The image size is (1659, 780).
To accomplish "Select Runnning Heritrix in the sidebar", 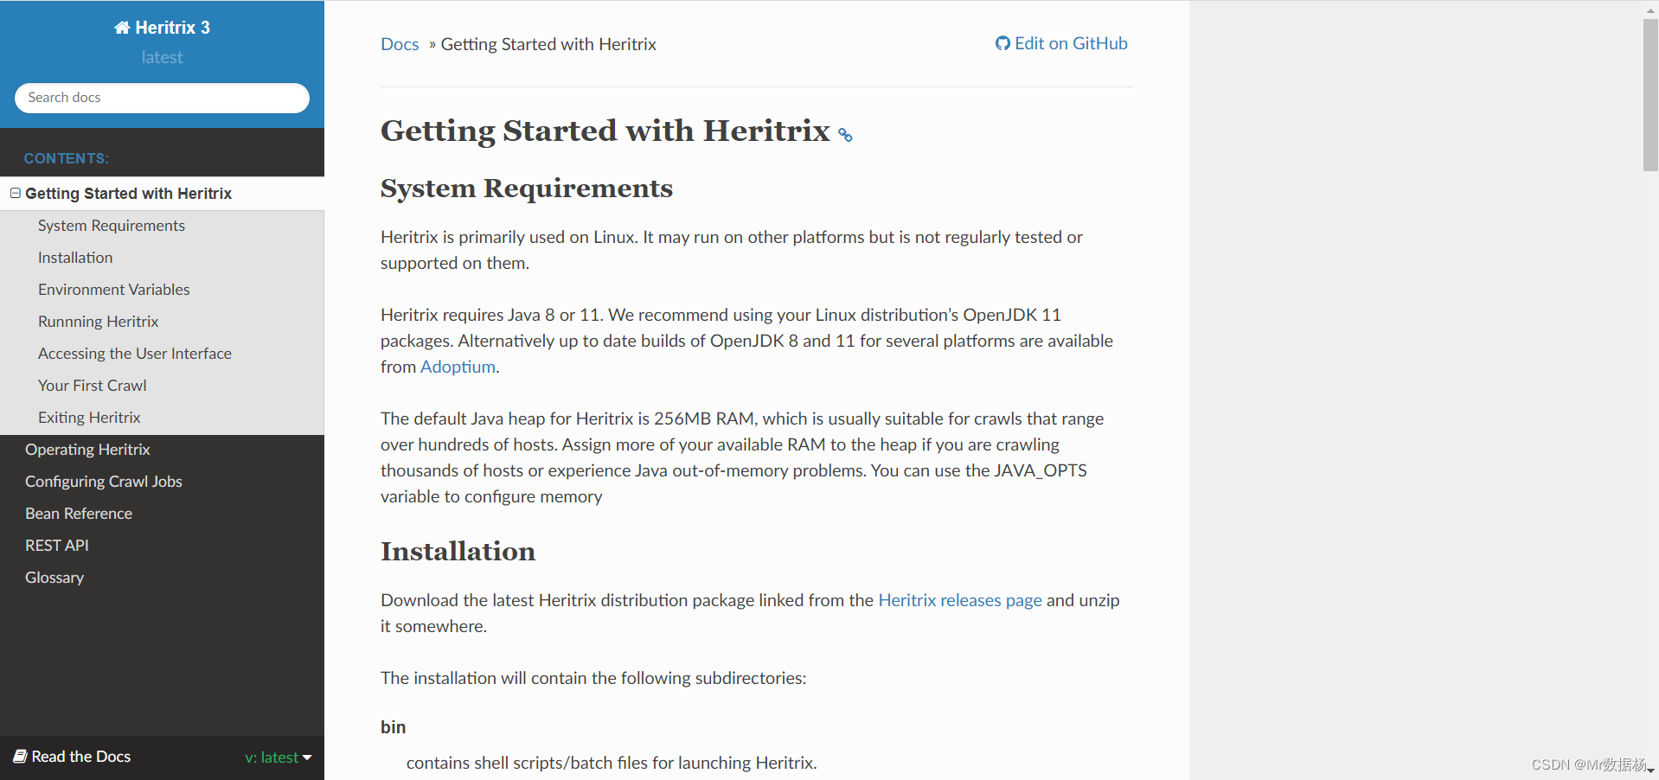I will [99, 322].
